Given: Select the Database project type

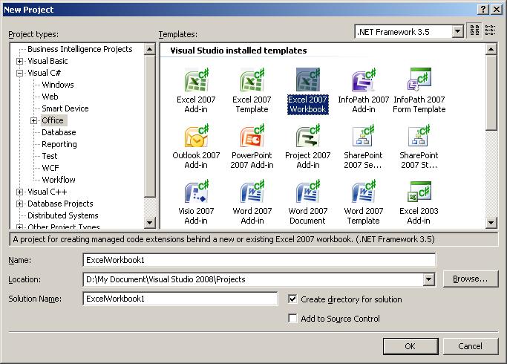Looking at the screenshot, I should click(x=59, y=132).
